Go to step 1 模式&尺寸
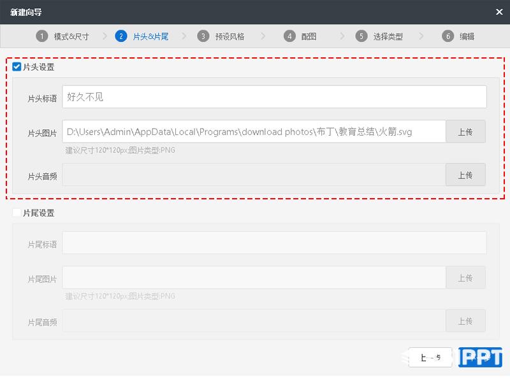Screen dimensions: 510x379 pyautogui.click(x=62, y=36)
